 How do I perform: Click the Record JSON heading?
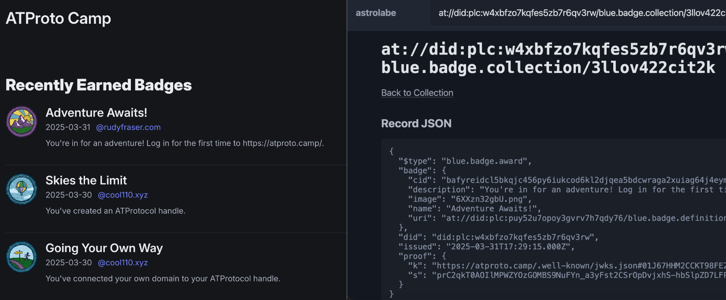416,124
